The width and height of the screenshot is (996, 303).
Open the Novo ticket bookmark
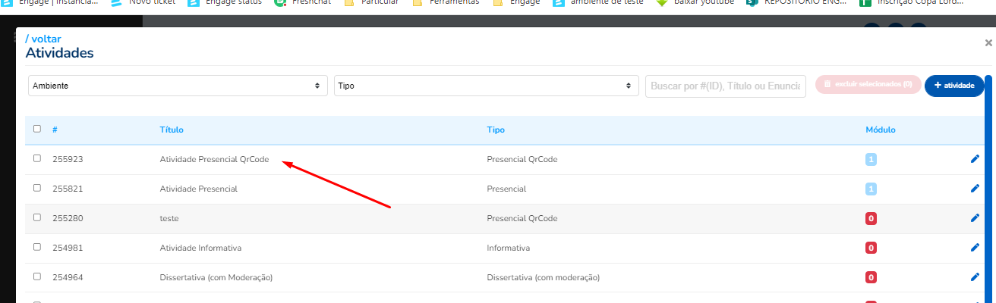(x=143, y=2)
